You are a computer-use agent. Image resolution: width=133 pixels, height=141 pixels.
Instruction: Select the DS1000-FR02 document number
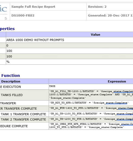coord(23,15)
